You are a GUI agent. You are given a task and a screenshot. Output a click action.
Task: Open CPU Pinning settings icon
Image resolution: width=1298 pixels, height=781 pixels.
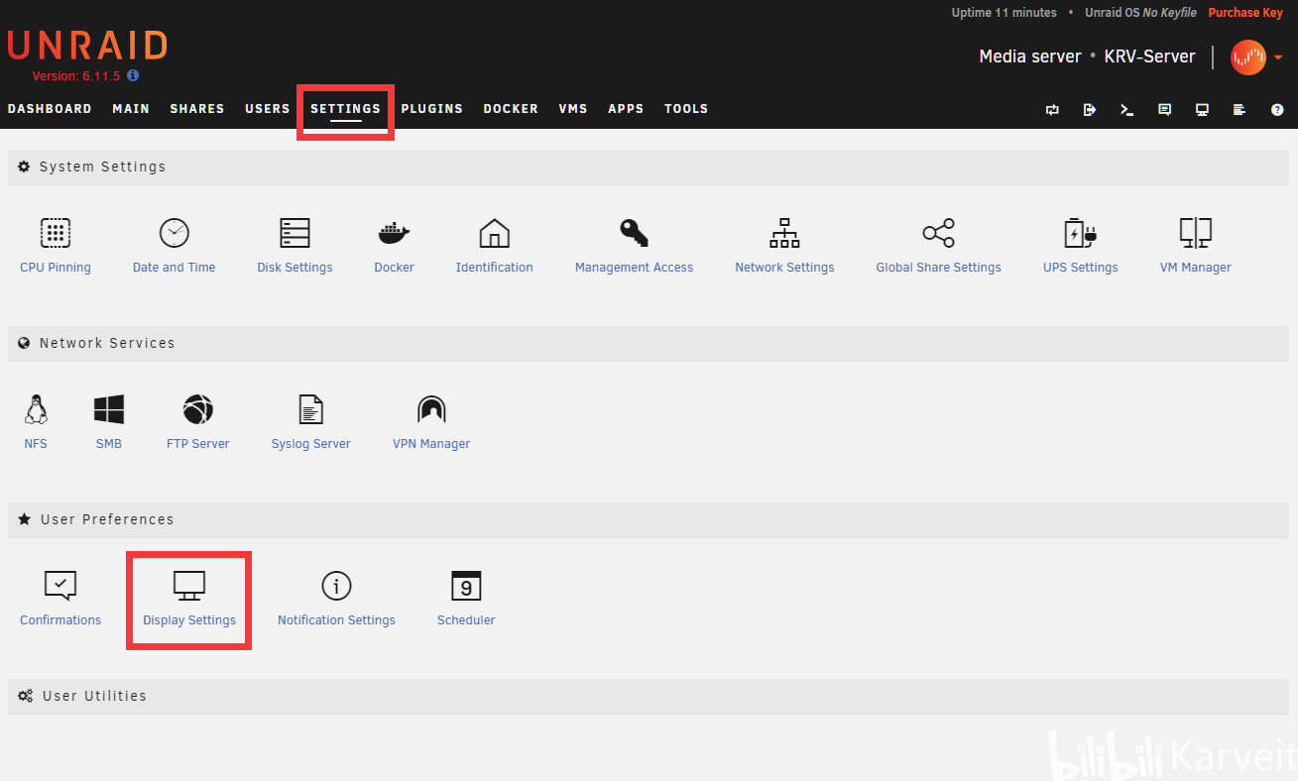tap(56, 233)
